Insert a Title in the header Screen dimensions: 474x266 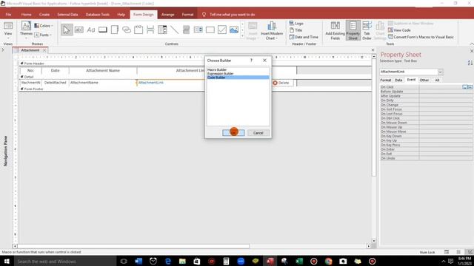point(296,30)
